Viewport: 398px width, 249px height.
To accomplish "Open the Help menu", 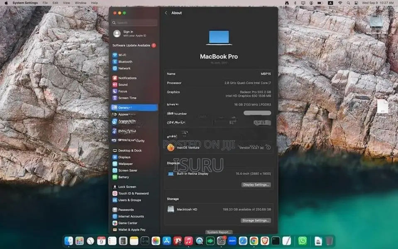I will tap(95, 3).
